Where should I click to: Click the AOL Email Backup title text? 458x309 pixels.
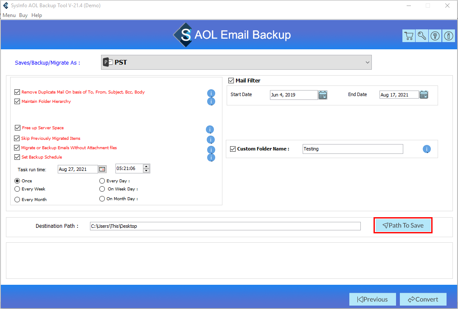pos(242,35)
